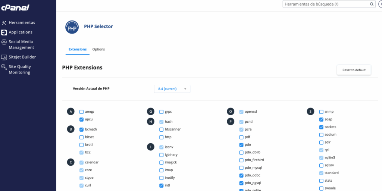
Task: Open Applications in the sidebar
Action: click(x=21, y=32)
